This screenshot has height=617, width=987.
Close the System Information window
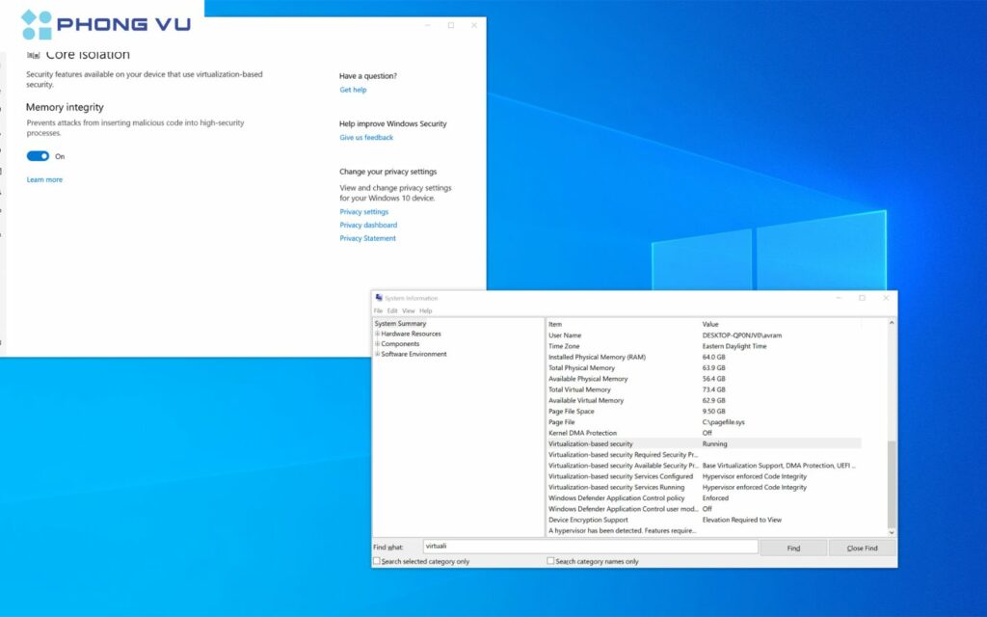(886, 298)
